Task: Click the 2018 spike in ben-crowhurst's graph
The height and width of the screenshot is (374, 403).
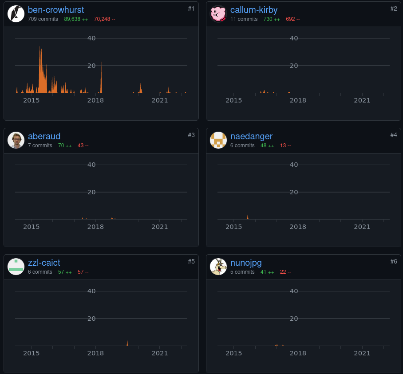Action: point(101,76)
